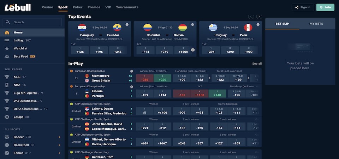Select the MLB trophy icon
The height and width of the screenshot is (159, 339).
pos(7,77)
